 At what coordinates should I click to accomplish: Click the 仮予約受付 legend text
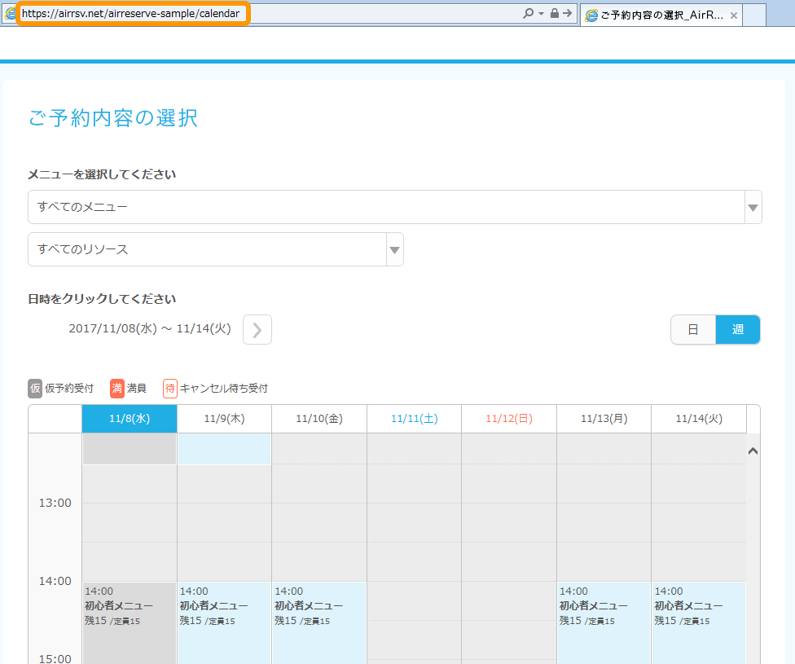(69, 389)
